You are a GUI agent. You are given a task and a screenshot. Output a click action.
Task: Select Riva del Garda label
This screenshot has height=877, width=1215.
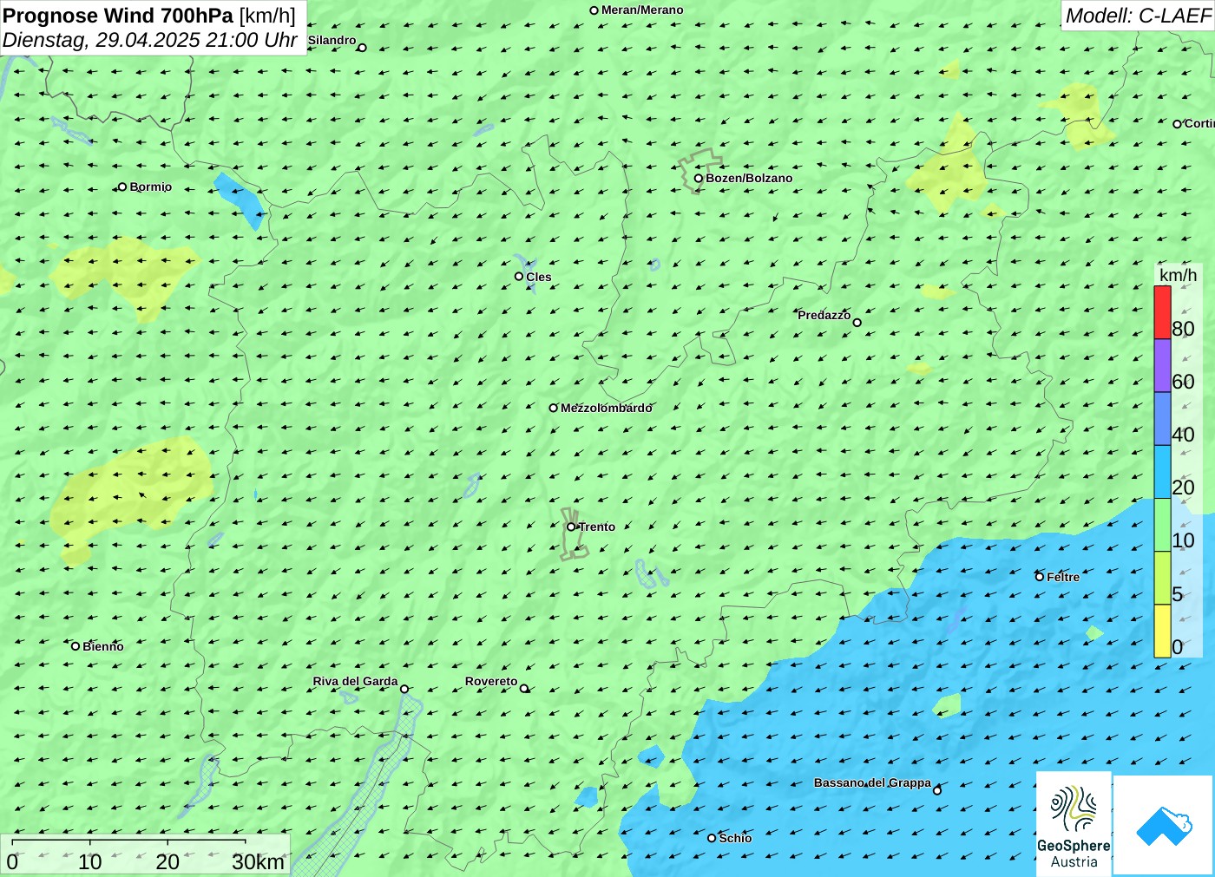point(355,681)
